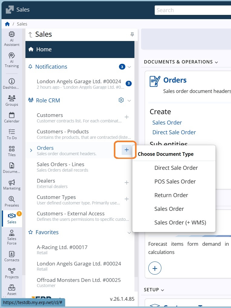231x308 pixels.
Task: Open the Role CRM heading link
Action: point(48,100)
